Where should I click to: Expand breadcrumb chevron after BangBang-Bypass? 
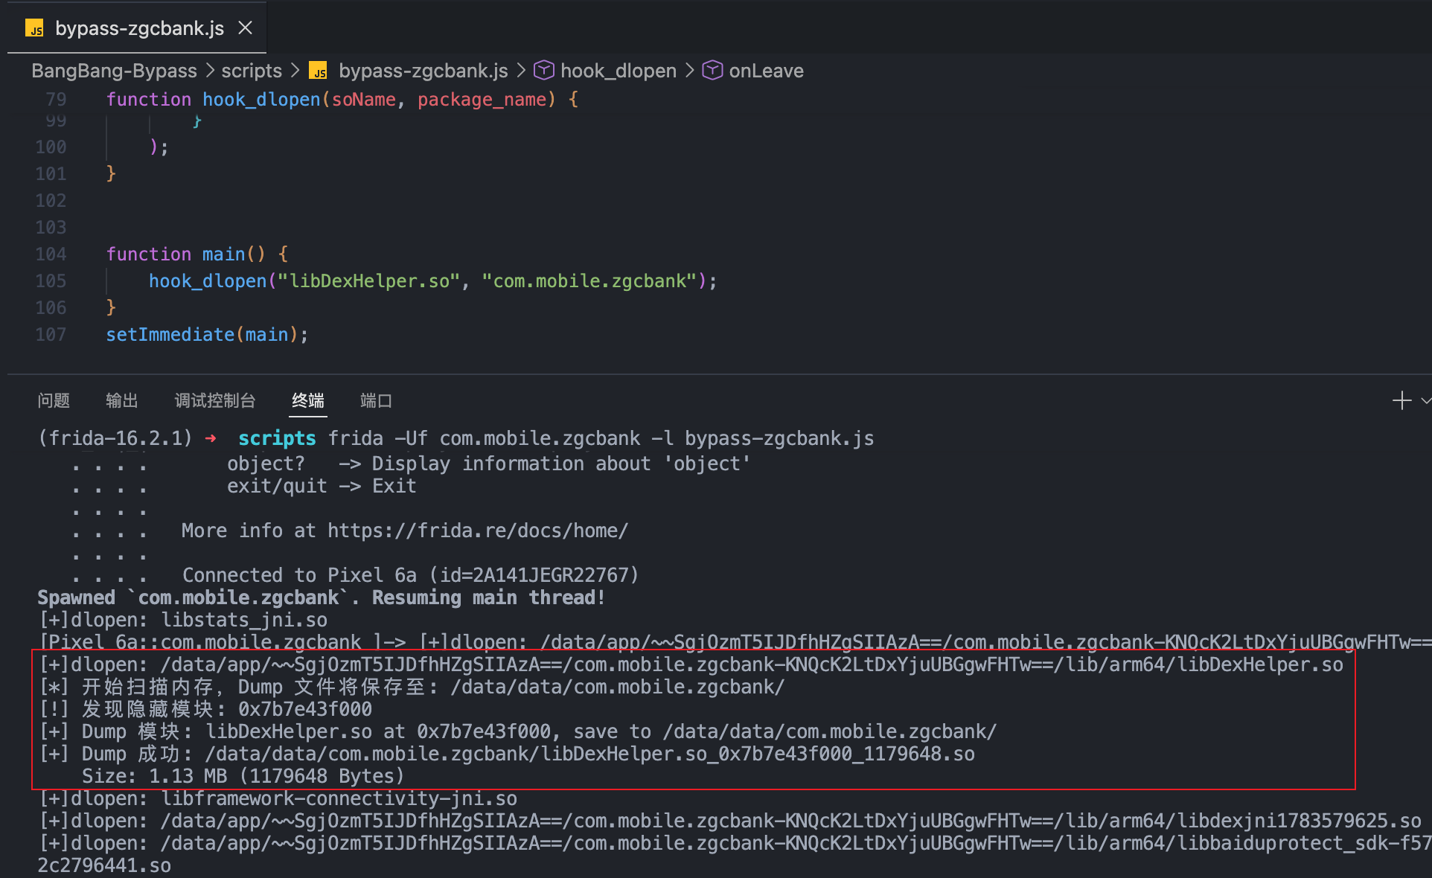coord(209,71)
